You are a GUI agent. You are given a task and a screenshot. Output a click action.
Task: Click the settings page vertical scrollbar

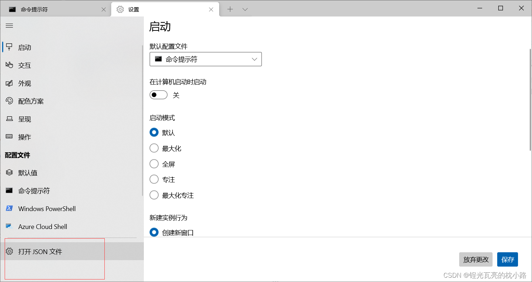pos(531,100)
